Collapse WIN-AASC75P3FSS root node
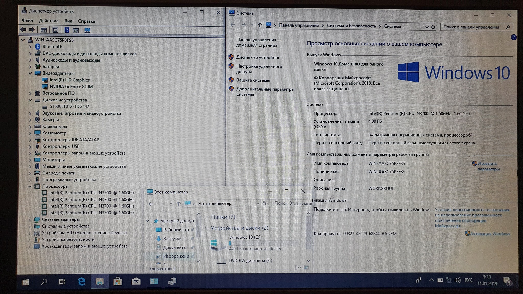 point(23,40)
